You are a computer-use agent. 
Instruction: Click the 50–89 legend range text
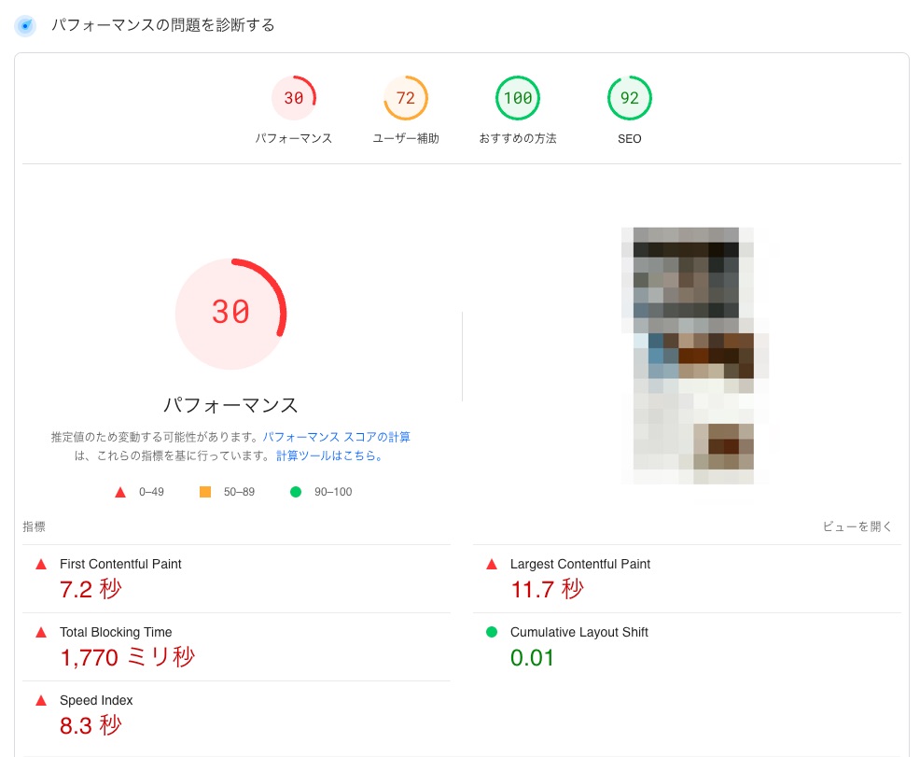pyautogui.click(x=240, y=492)
